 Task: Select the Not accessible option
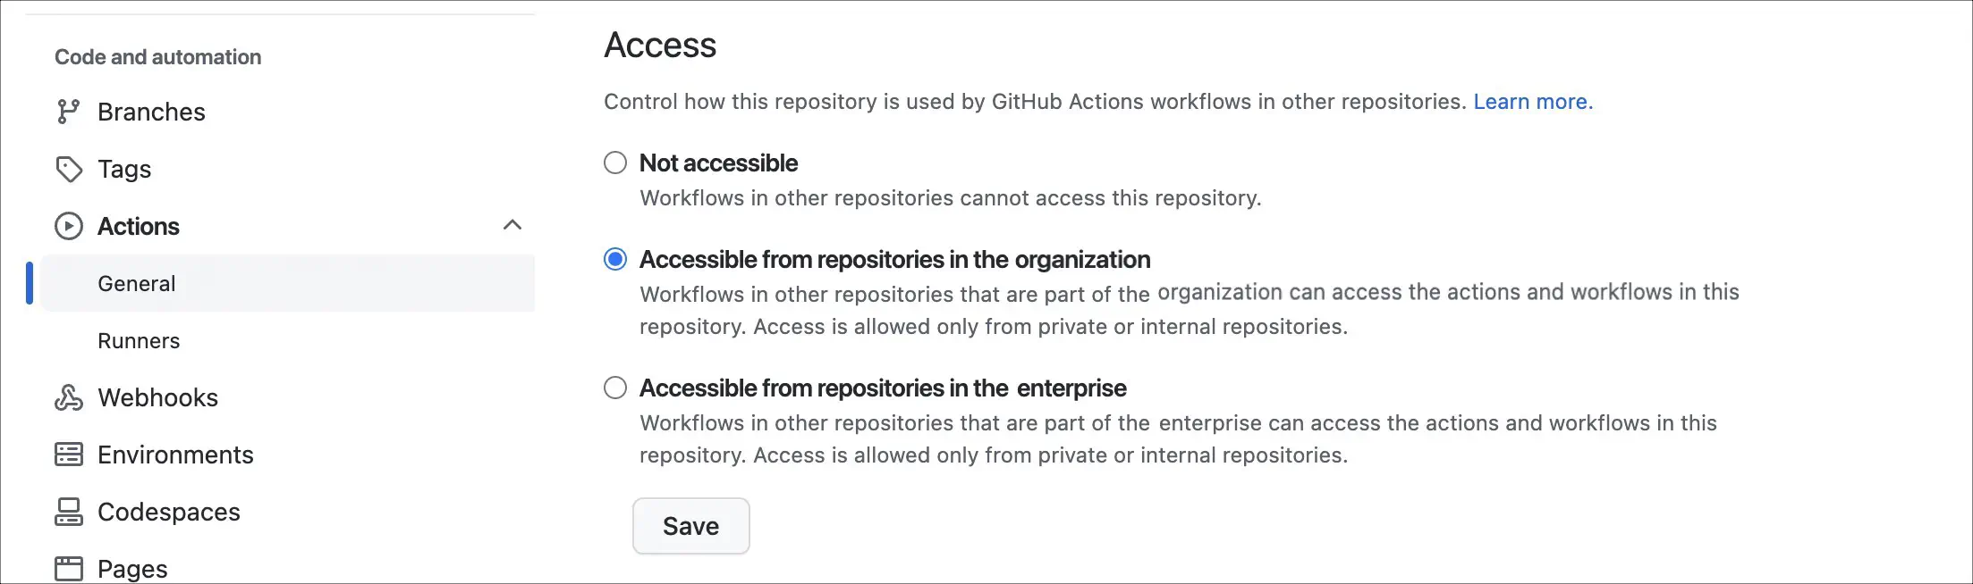pos(614,163)
